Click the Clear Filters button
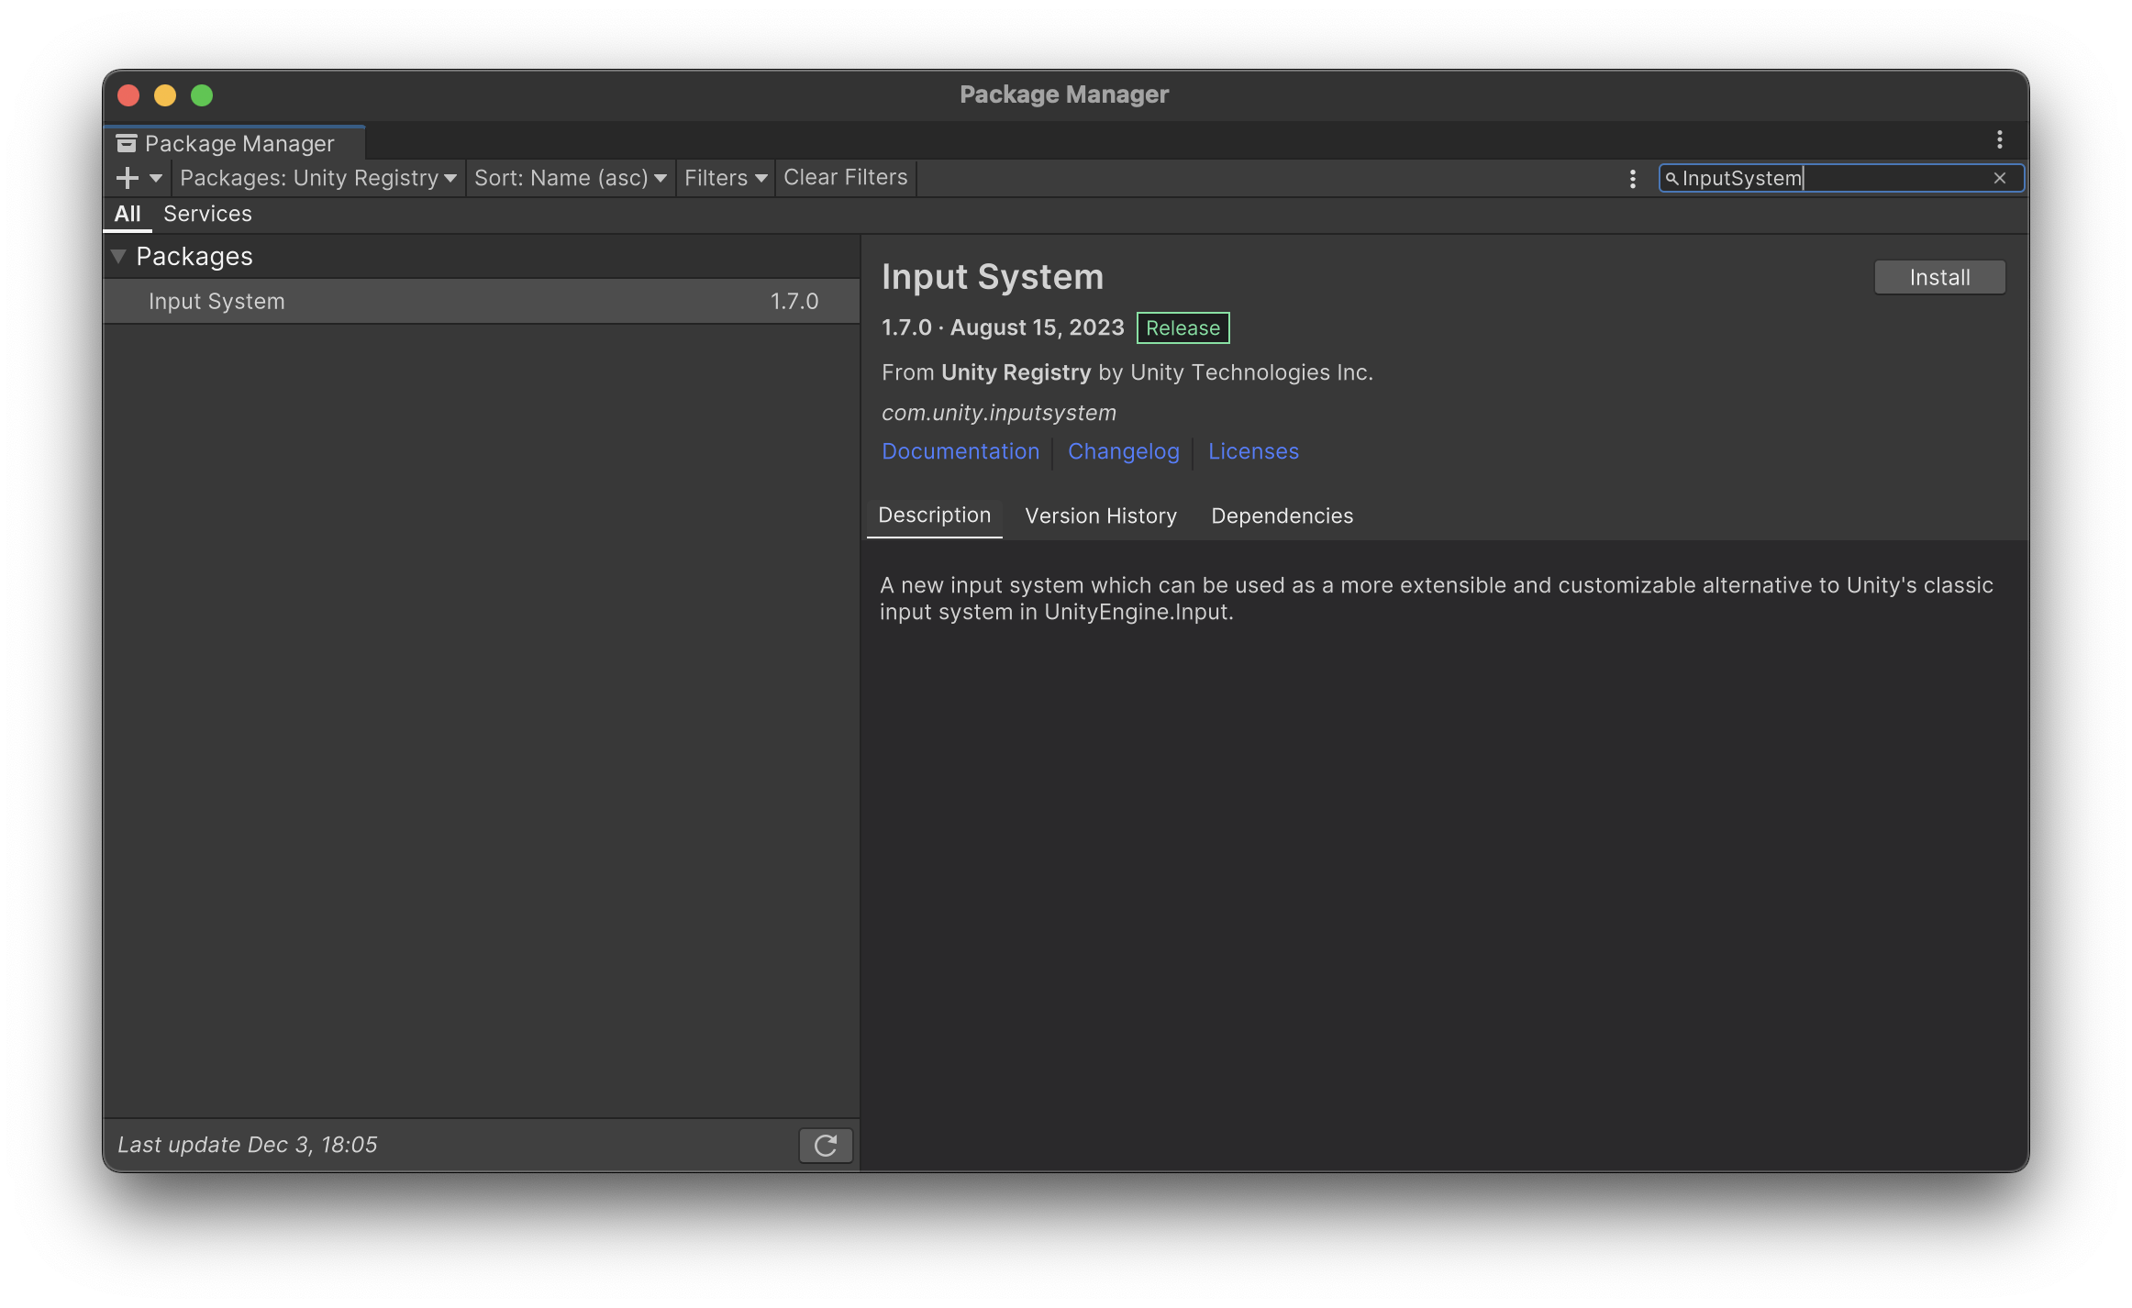 845,178
